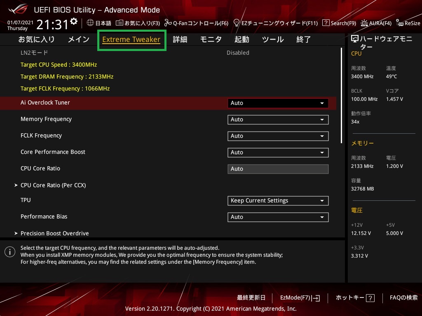Select the Extreme Tweaker tab
The height and width of the screenshot is (316, 422).
131,39
